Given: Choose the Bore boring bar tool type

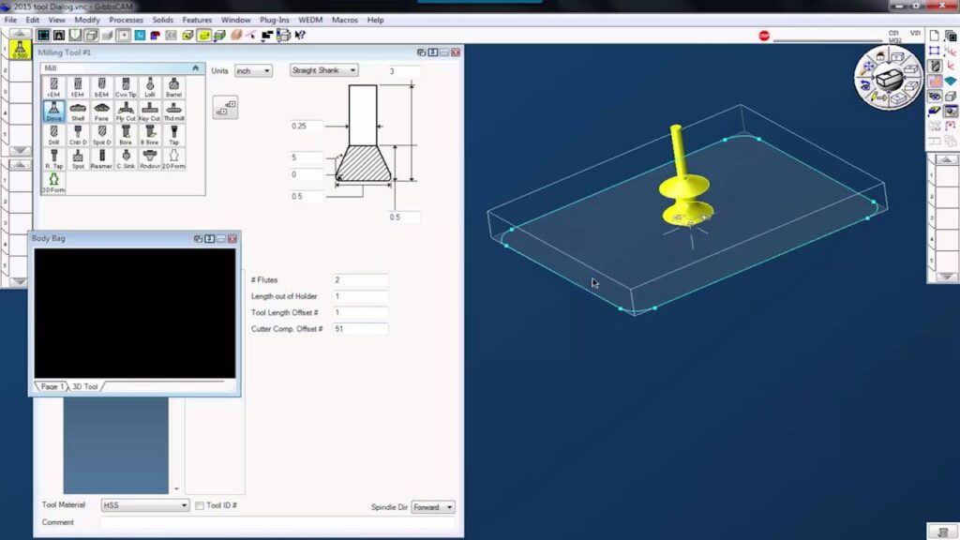Looking at the screenshot, I should pyautogui.click(x=126, y=135).
